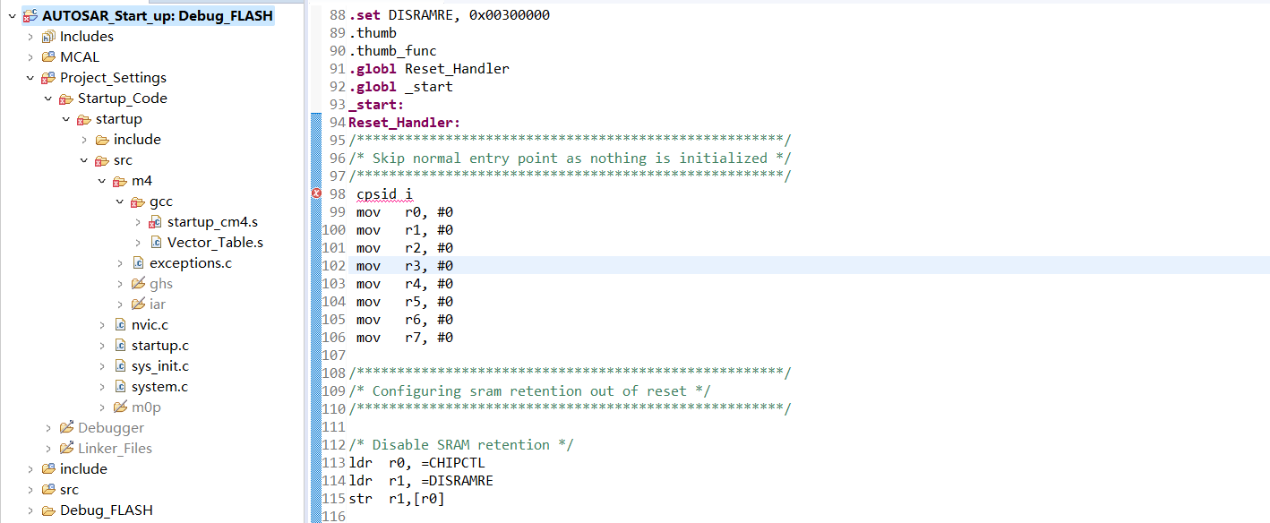This screenshot has height=523, width=1270.
Task: Click the vertical scrollbar in Project Explorer
Action: click(305, 179)
